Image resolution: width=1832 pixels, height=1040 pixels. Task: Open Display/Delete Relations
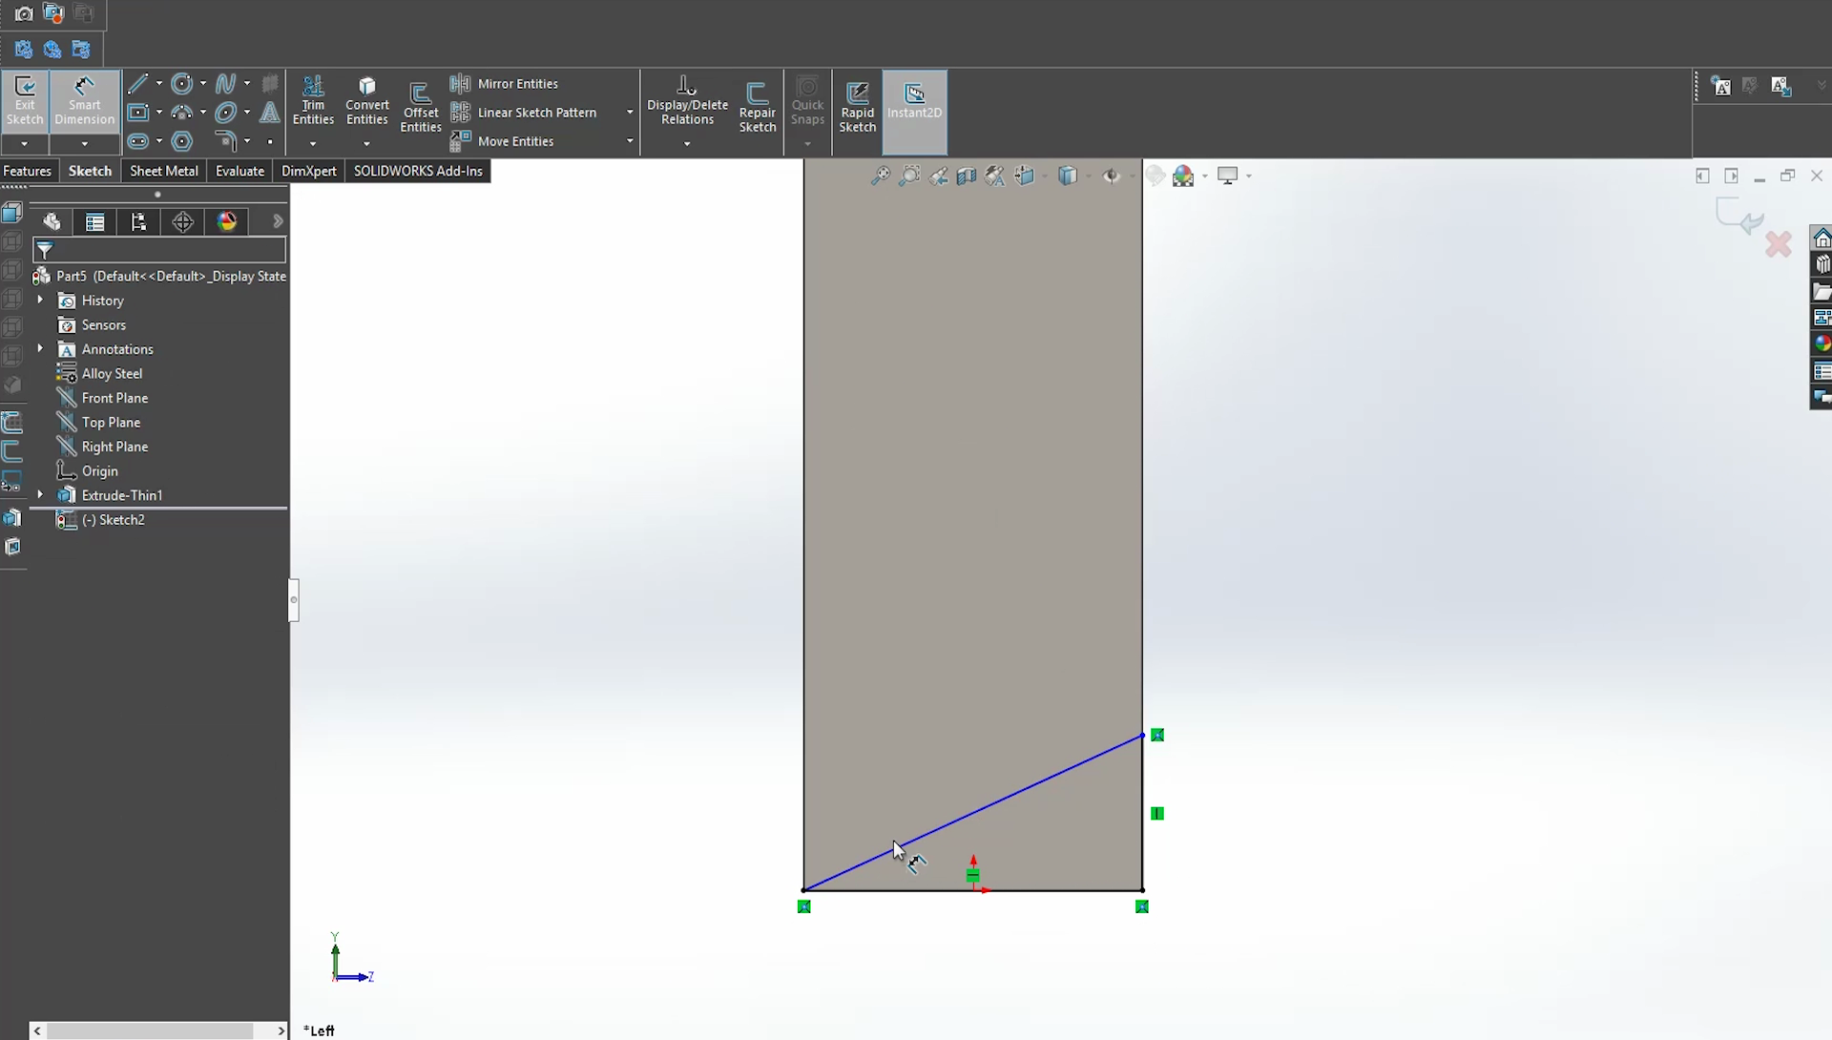(687, 101)
